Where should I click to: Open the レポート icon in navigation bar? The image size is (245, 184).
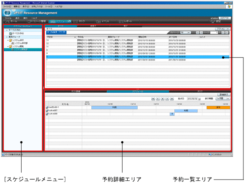121,22
